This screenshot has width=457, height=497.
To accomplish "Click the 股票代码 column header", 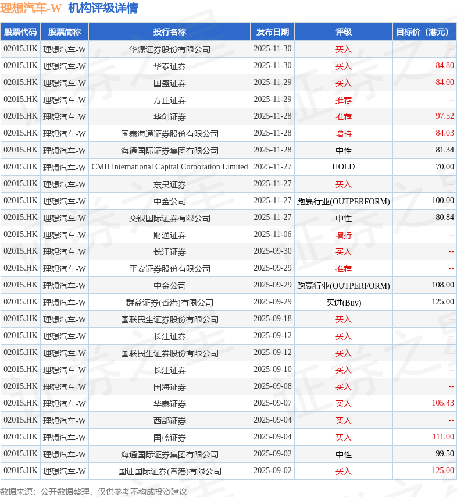I will tap(20, 31).
